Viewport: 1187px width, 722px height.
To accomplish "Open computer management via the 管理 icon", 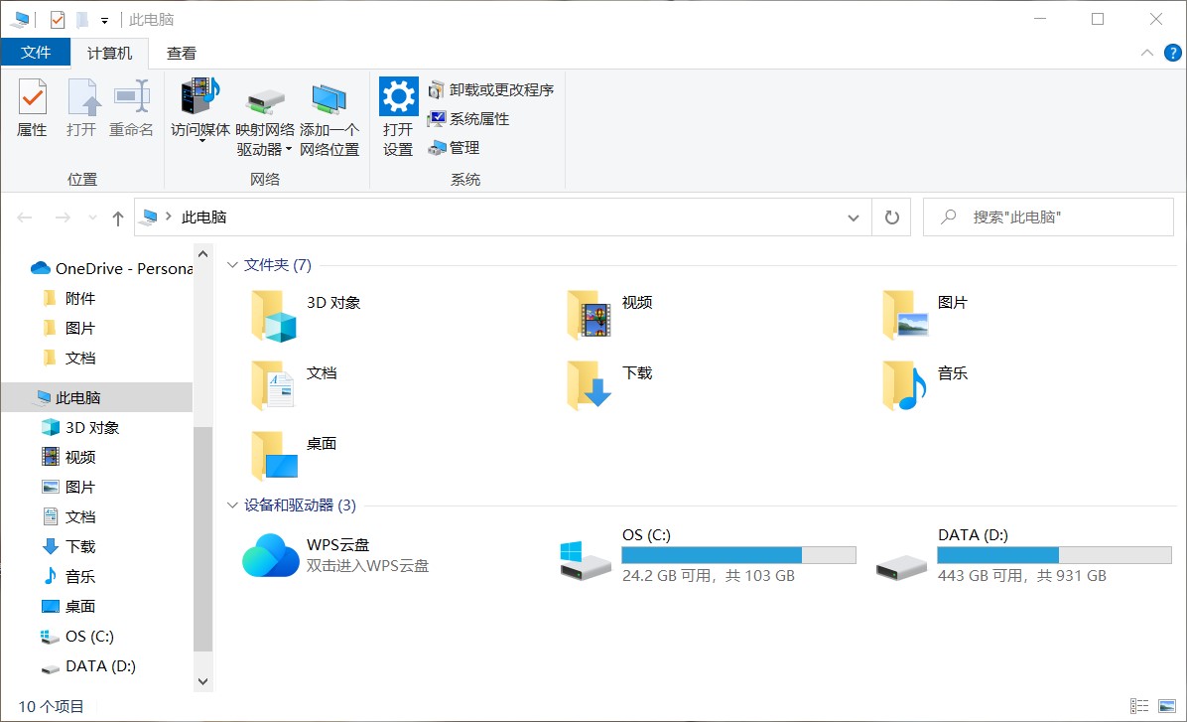I will point(458,147).
